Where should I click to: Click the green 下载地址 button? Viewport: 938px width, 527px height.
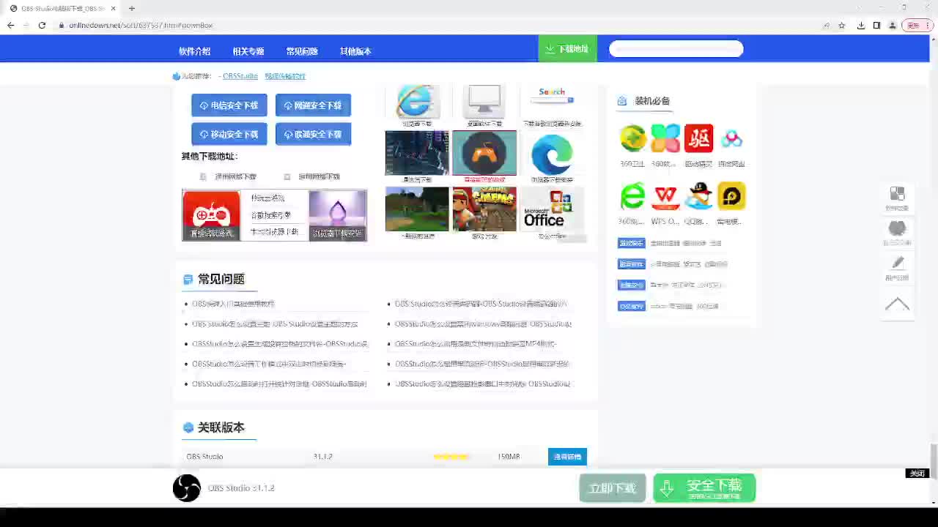pyautogui.click(x=567, y=49)
